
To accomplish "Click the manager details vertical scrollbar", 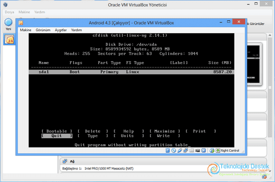I will (270, 88).
